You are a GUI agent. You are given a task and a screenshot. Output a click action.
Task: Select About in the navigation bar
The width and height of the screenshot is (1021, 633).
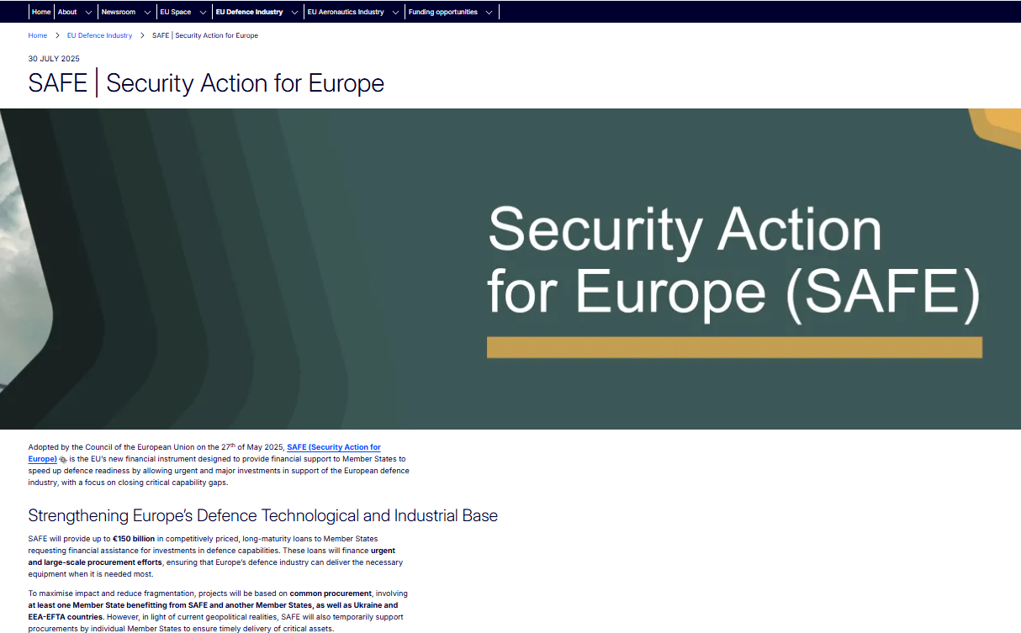click(67, 12)
